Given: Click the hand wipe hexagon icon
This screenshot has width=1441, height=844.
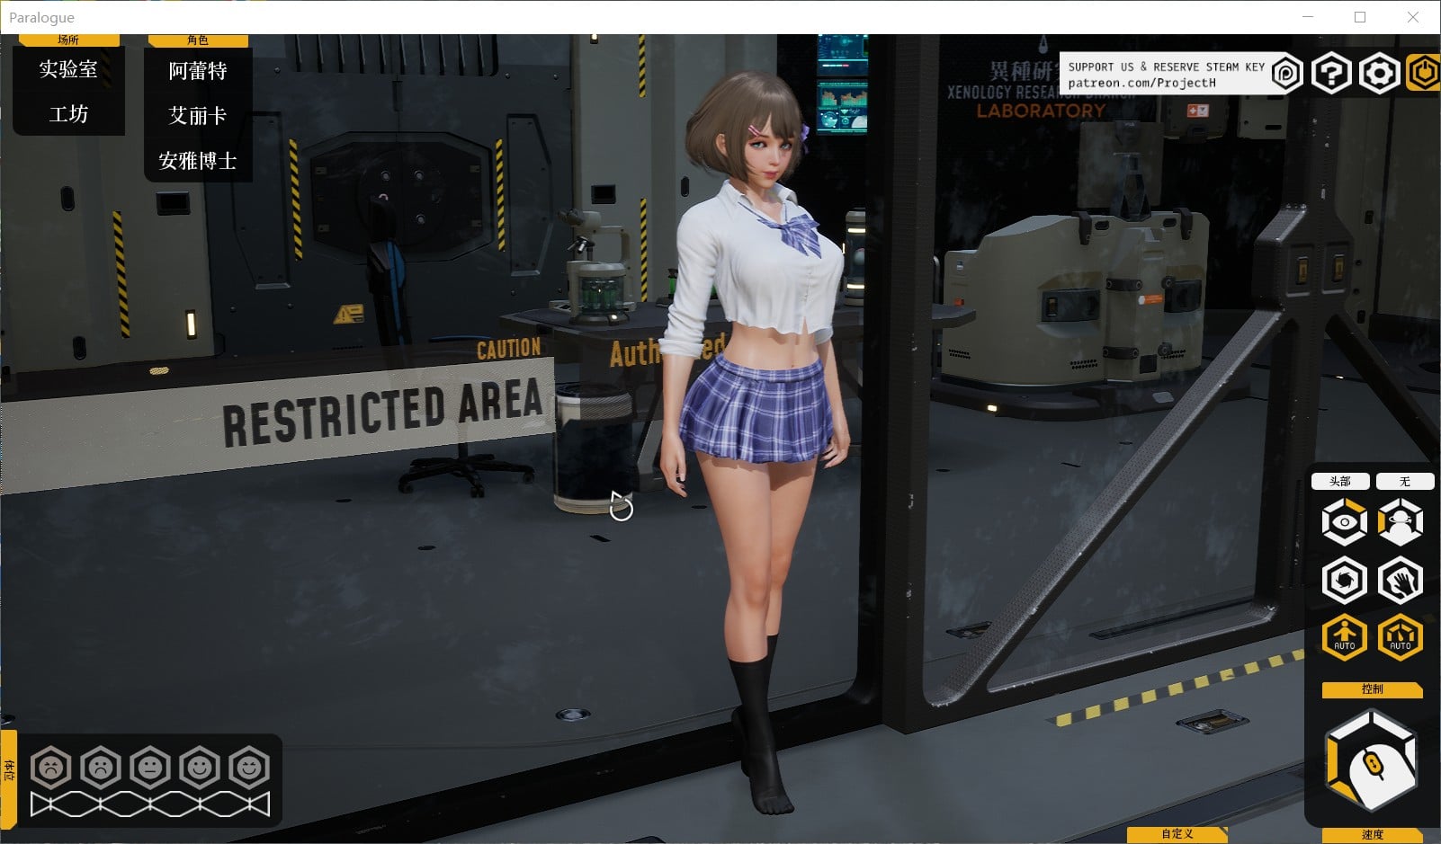Looking at the screenshot, I should 1401,580.
